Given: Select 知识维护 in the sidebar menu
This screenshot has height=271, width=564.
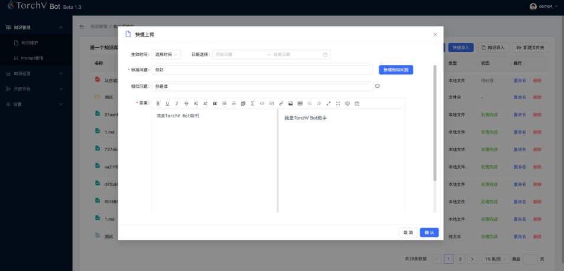Looking at the screenshot, I should 30,43.
